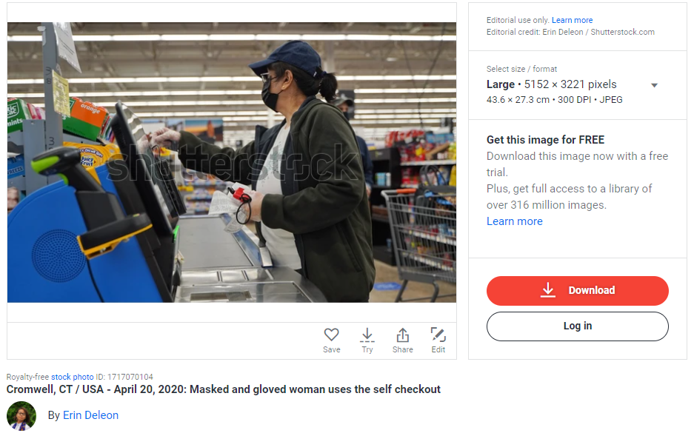This screenshot has width=694, height=436.
Task: Open Learn more under free trial text
Action: (x=514, y=221)
